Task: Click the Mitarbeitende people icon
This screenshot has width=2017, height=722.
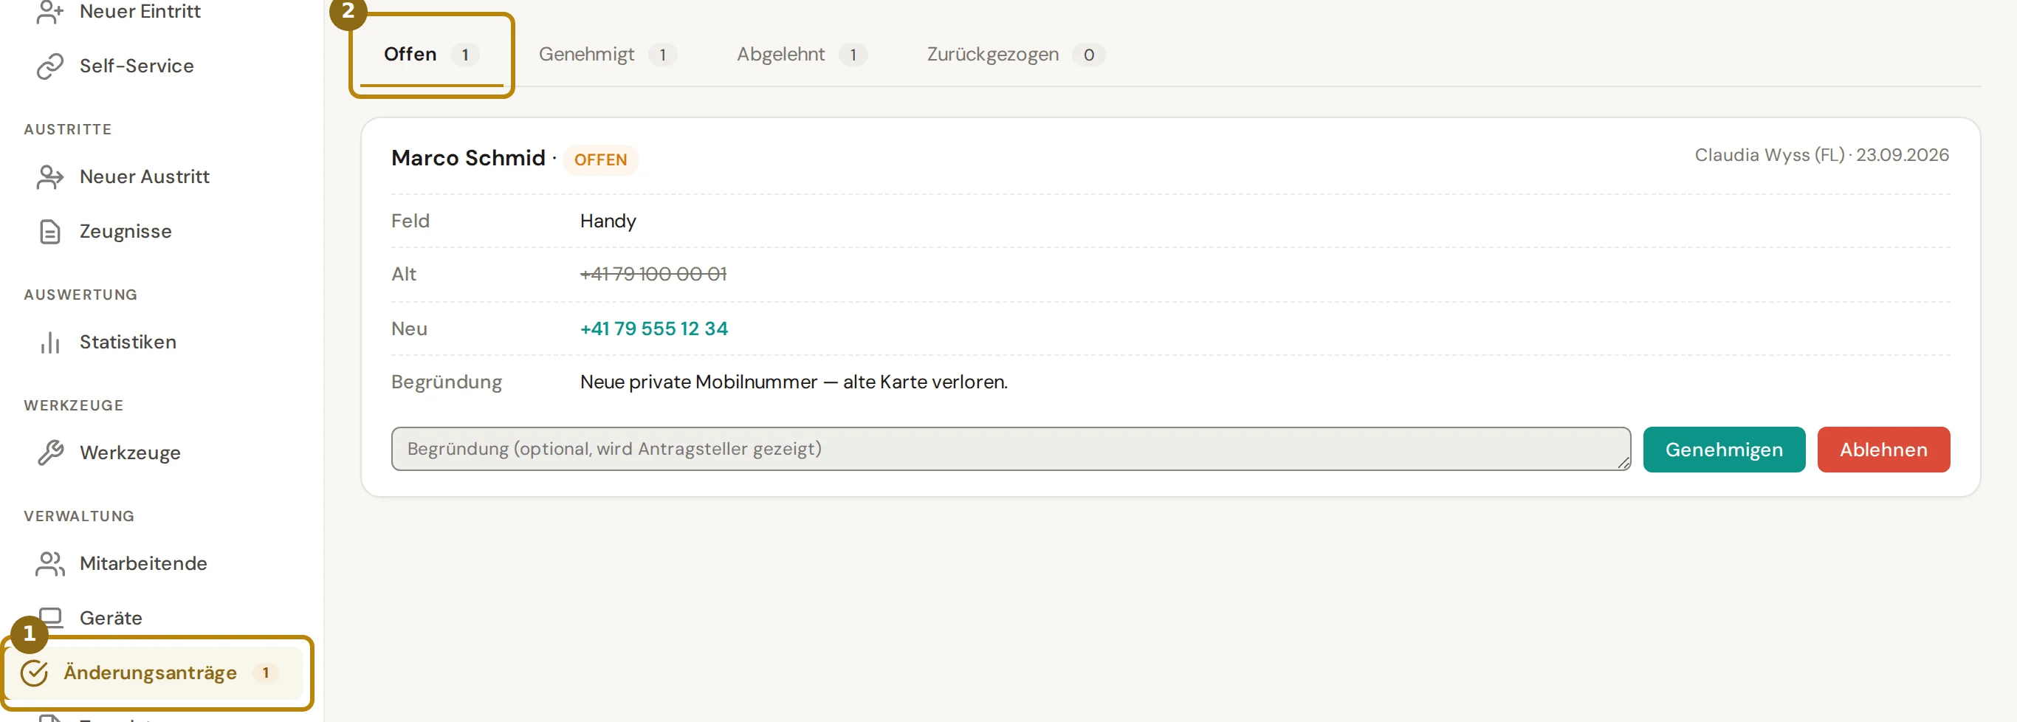Action: 50,564
